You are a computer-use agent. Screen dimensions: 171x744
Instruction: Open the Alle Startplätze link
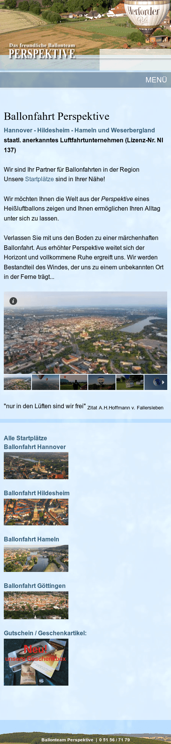point(25,438)
